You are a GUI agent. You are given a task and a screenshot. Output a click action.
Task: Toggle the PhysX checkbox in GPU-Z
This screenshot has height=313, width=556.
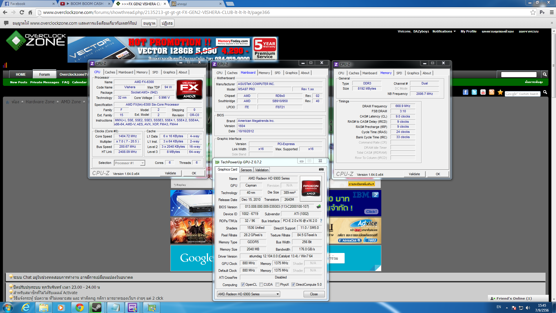coord(278,285)
